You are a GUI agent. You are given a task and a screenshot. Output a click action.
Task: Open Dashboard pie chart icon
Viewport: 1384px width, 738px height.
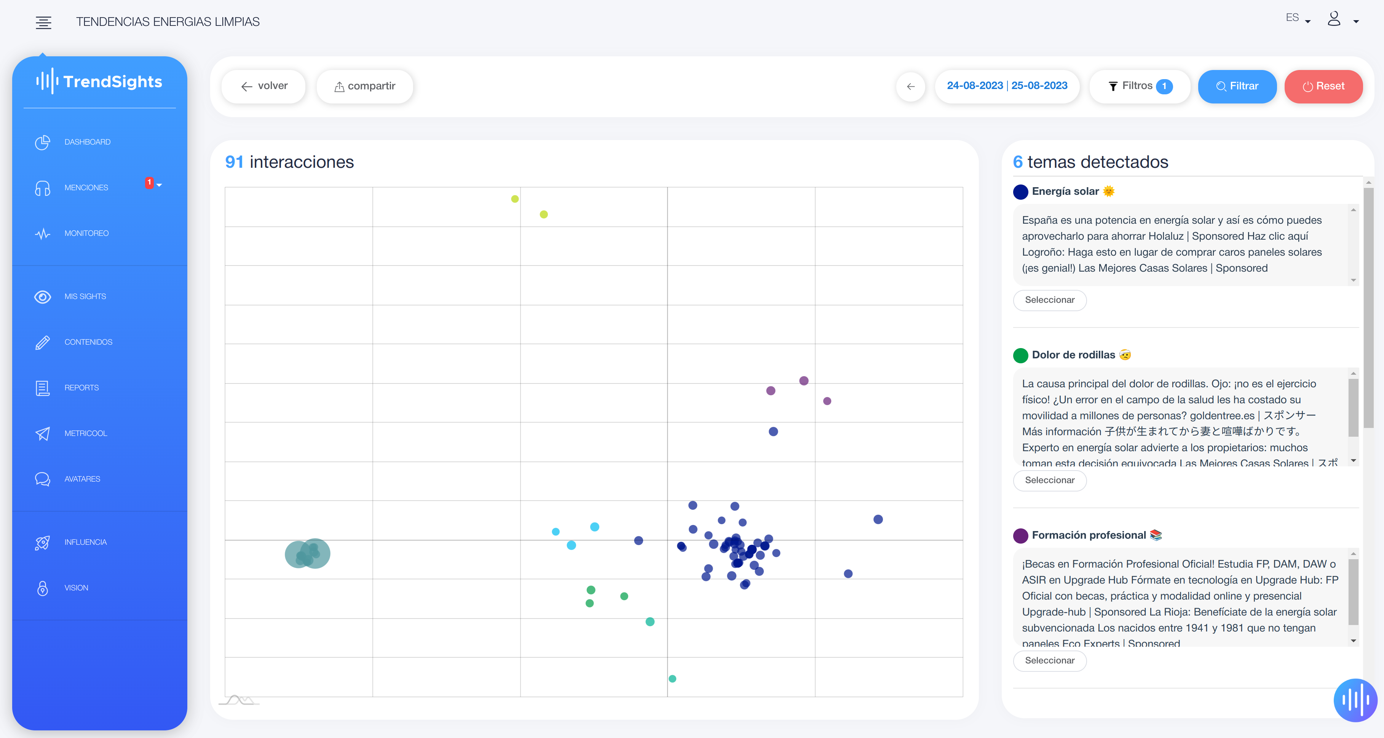click(42, 142)
